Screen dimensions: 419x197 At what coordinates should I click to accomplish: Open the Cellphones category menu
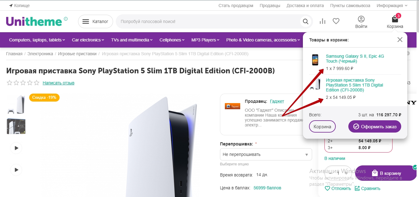(x=172, y=40)
